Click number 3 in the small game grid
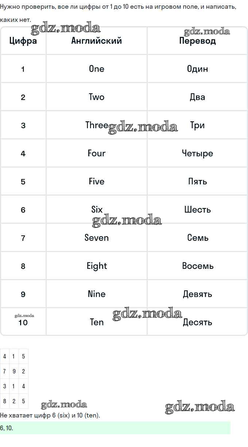 [x=4, y=386]
